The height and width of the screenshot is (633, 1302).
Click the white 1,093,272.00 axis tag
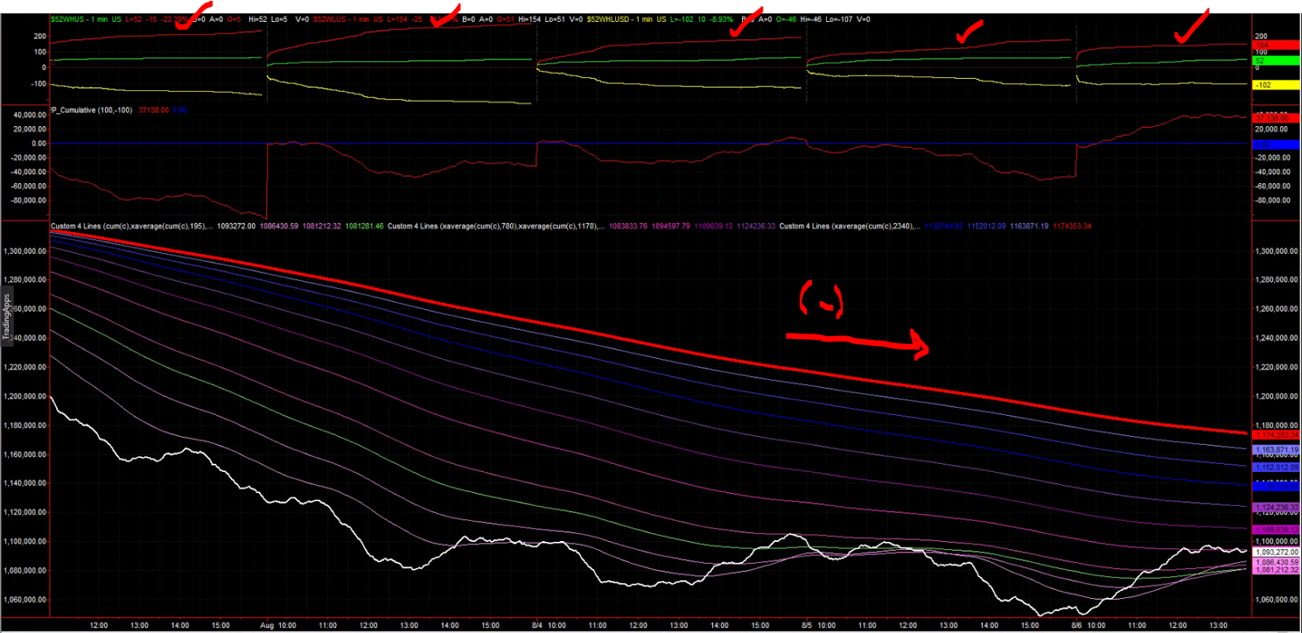pos(1276,552)
